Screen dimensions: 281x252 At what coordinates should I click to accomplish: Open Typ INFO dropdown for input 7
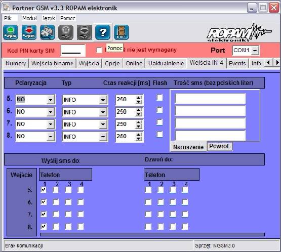pos(103,124)
